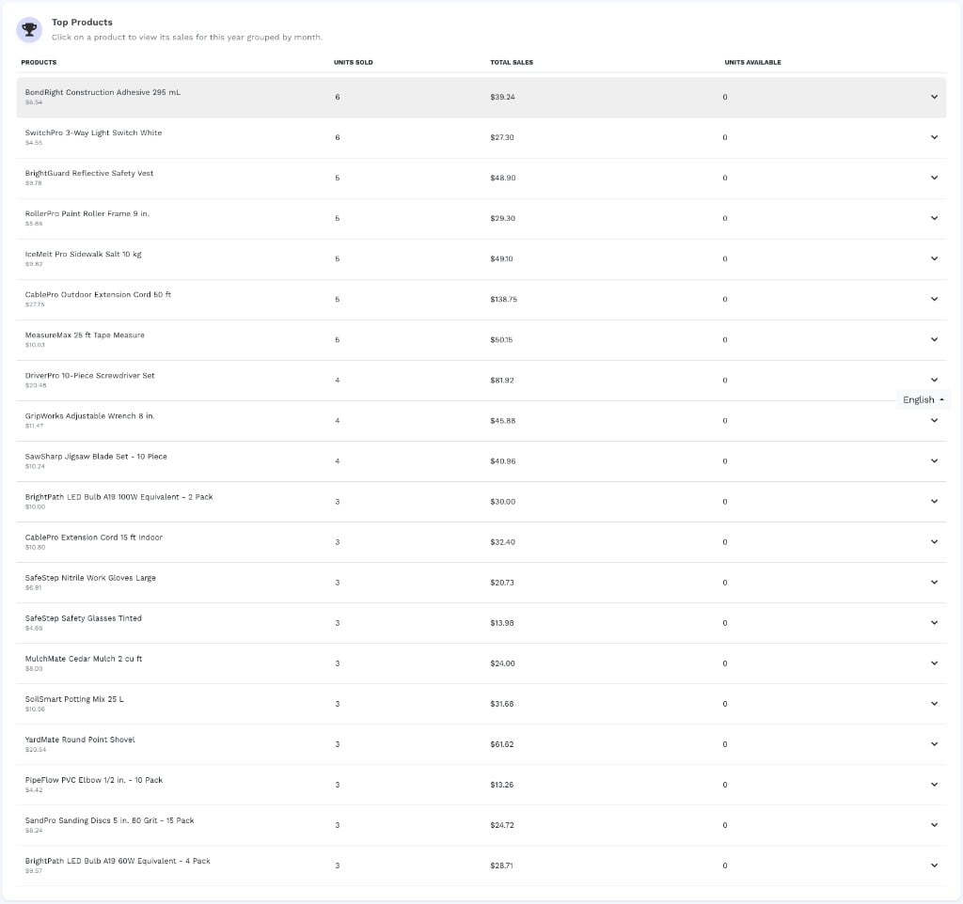Open PipeFlow PVC Elbow row details
The height and width of the screenshot is (904, 963).
(x=481, y=785)
